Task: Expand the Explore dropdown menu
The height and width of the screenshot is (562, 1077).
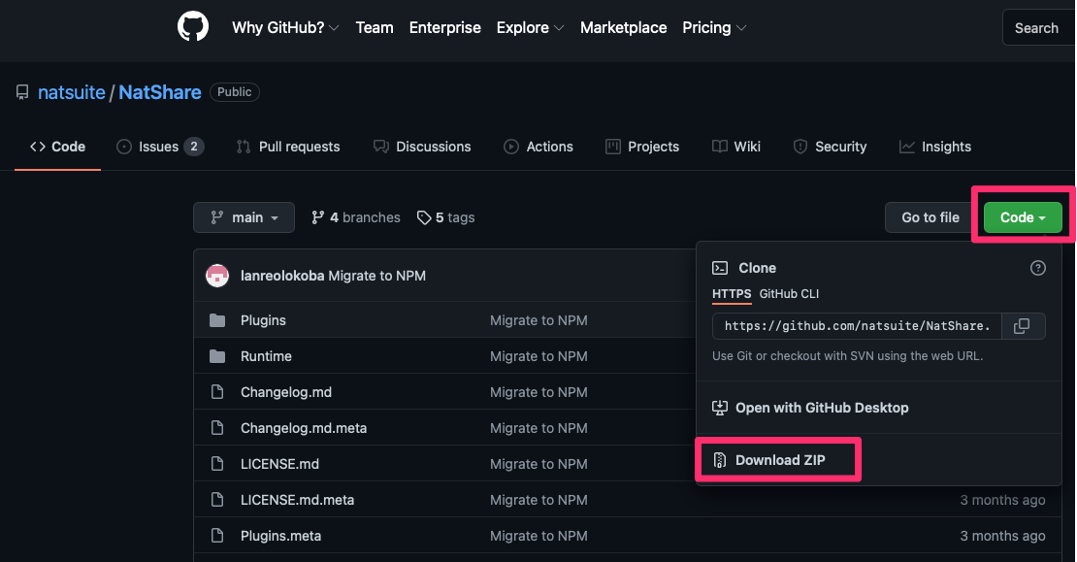Action: 531,27
